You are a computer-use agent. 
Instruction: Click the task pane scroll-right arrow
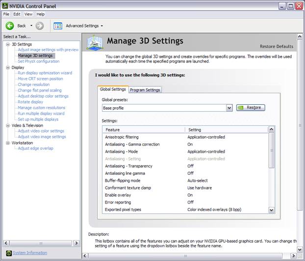(76, 243)
